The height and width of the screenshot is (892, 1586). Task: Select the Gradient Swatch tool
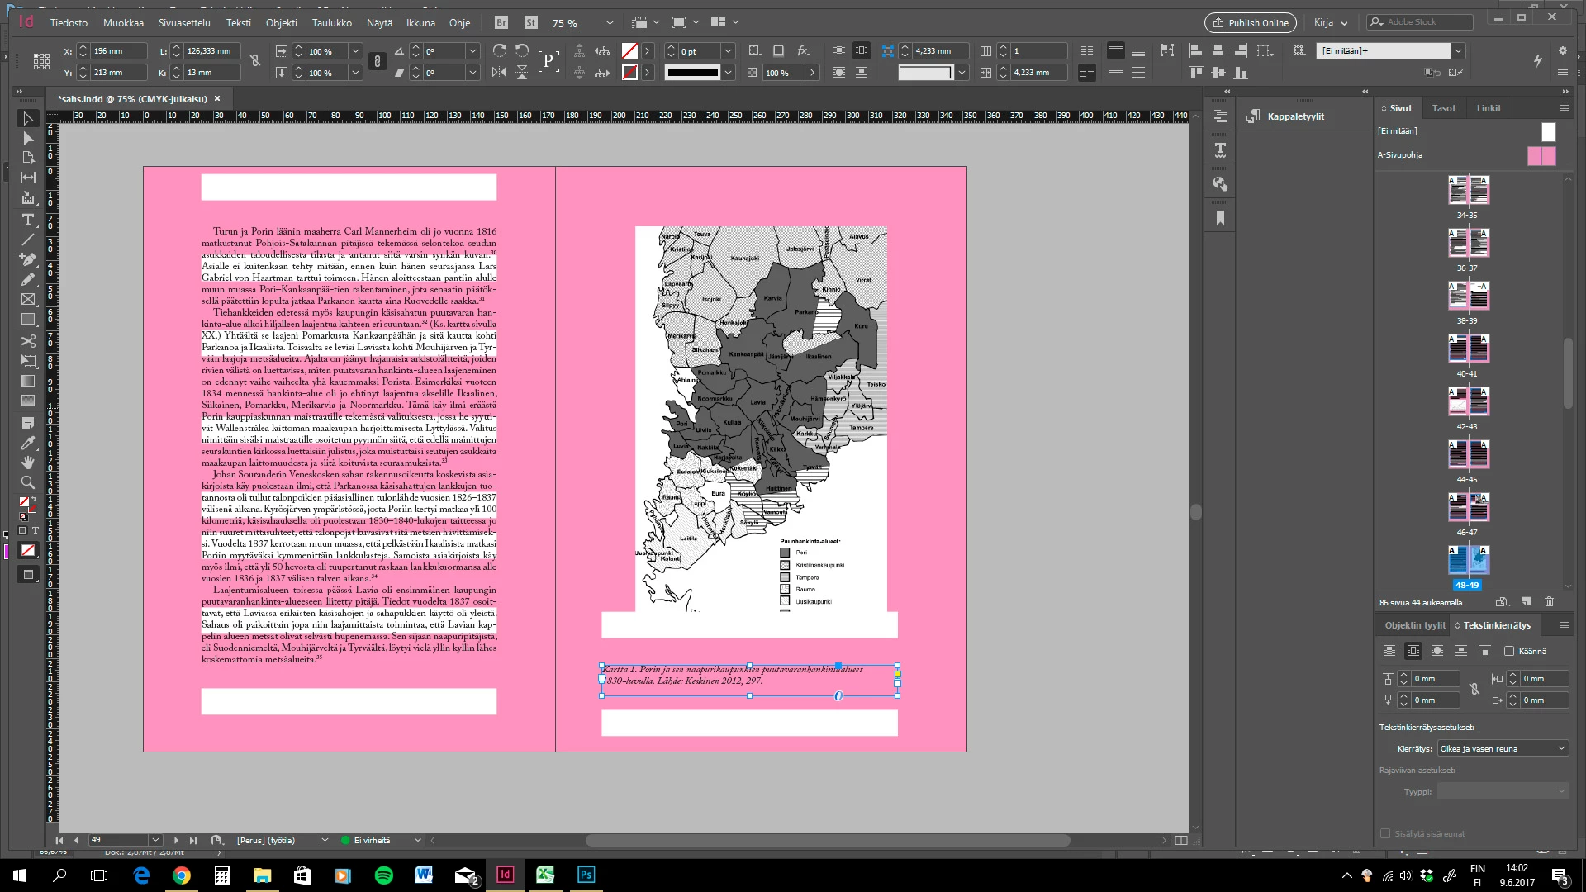pyautogui.click(x=27, y=381)
